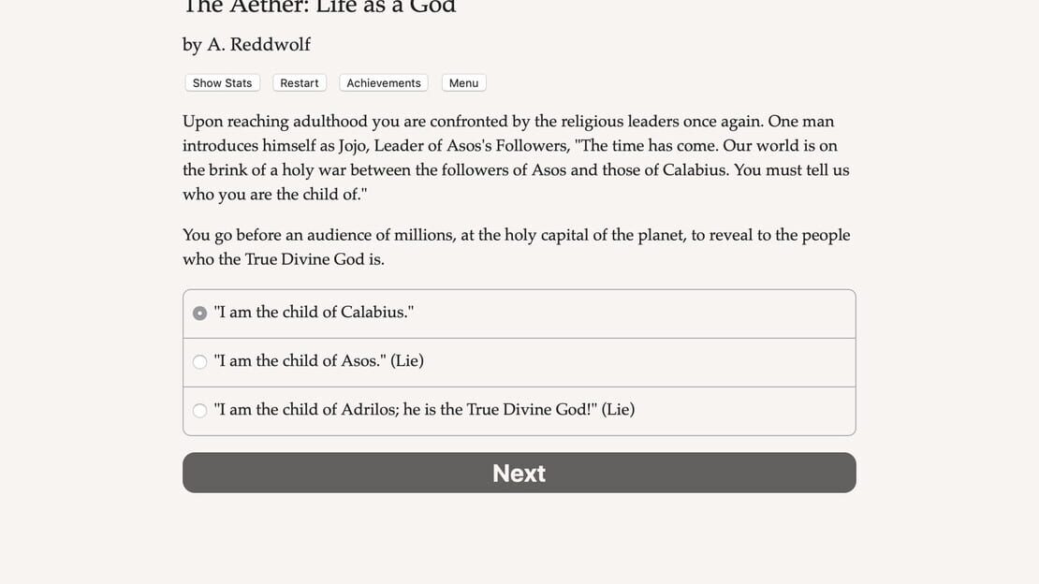View the Achievements list
Image resolution: width=1039 pixels, height=584 pixels.
pyautogui.click(x=384, y=83)
